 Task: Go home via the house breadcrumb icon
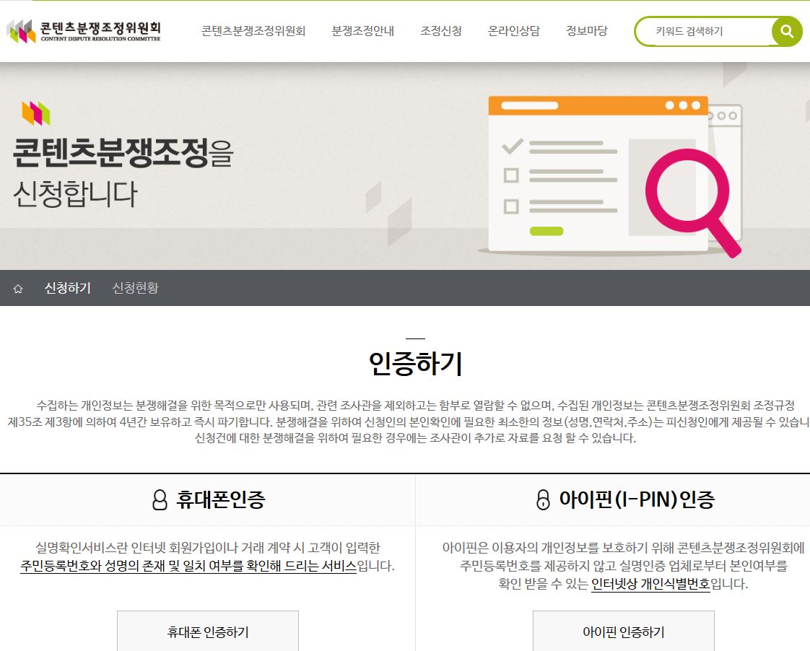18,289
